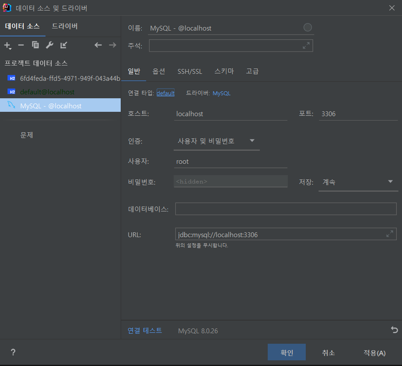Open the 인증 authentication dropdown
Viewport: 402px width, 366px height.
click(217, 141)
